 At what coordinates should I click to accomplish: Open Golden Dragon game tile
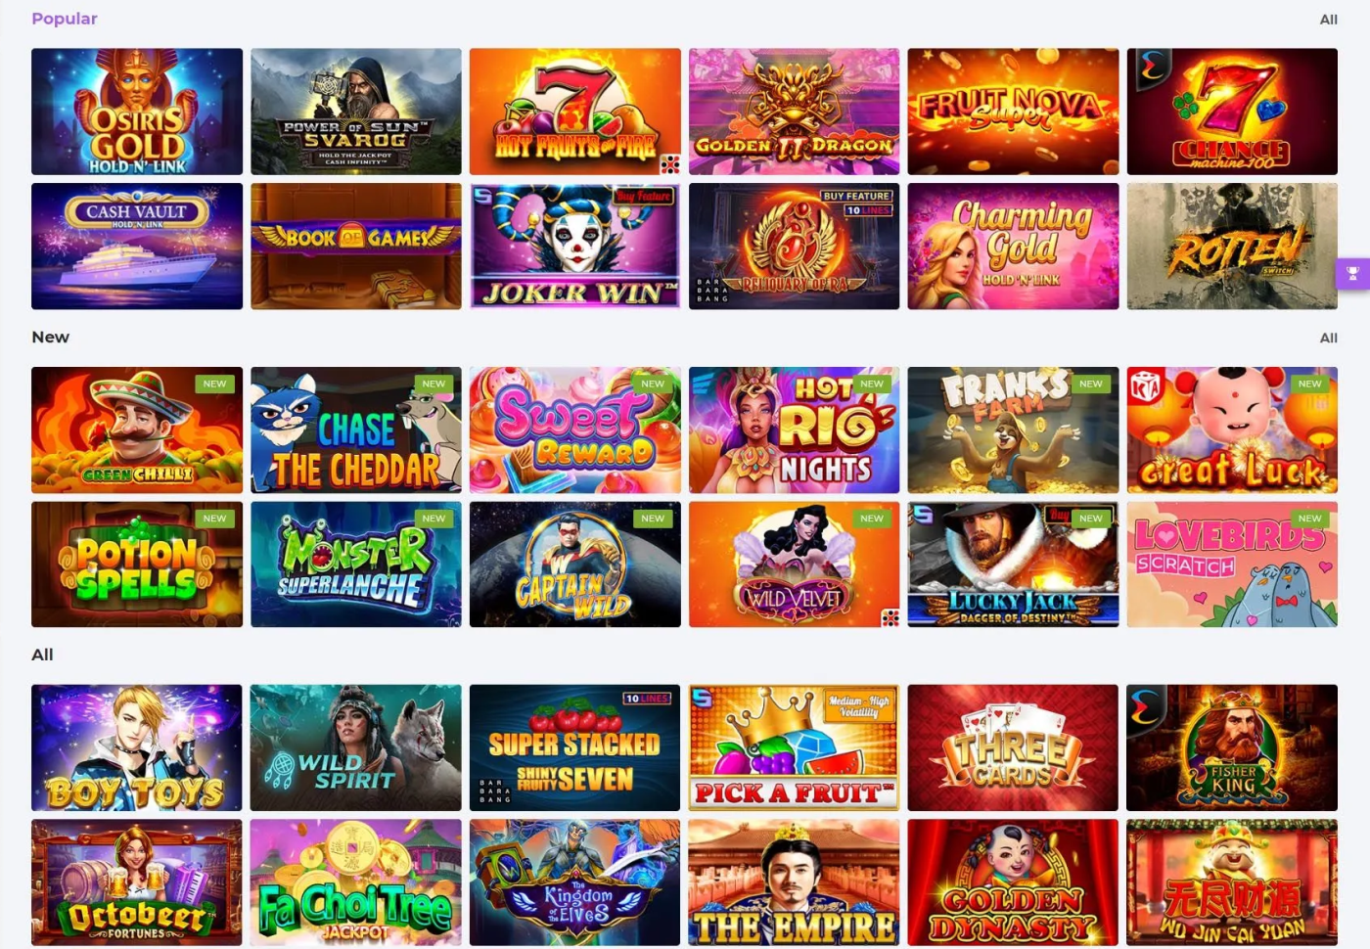click(x=794, y=112)
